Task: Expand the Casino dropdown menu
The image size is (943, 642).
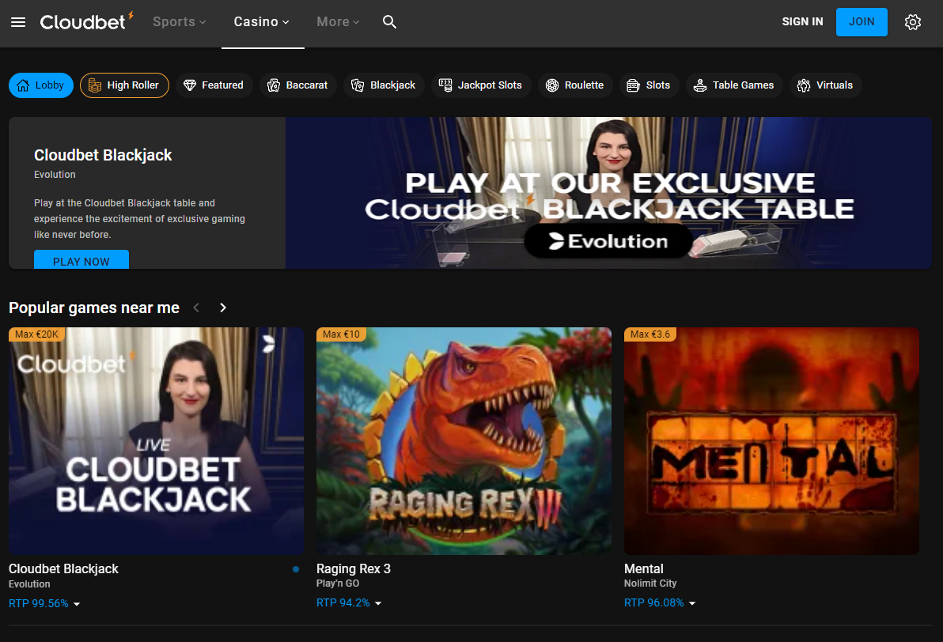Action: [262, 21]
